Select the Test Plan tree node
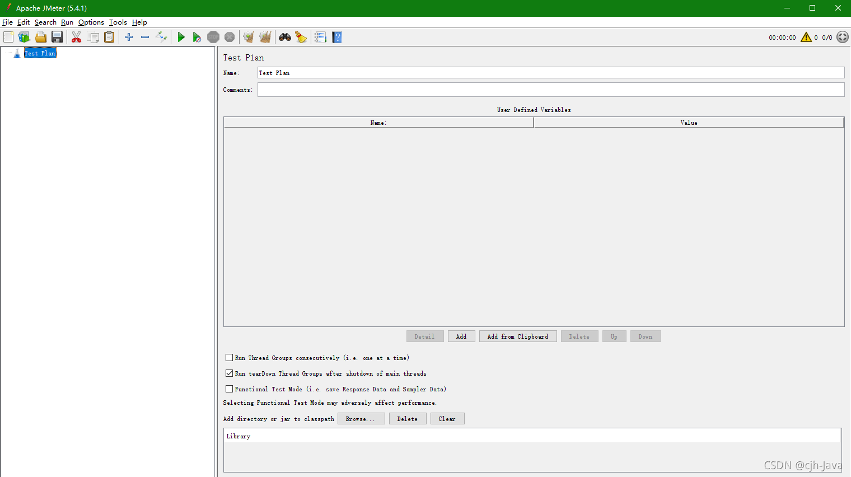 tap(40, 53)
